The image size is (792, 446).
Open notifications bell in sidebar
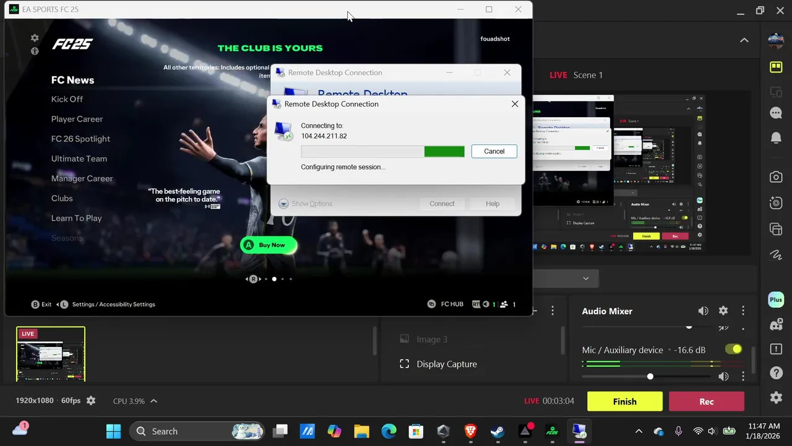point(776,138)
